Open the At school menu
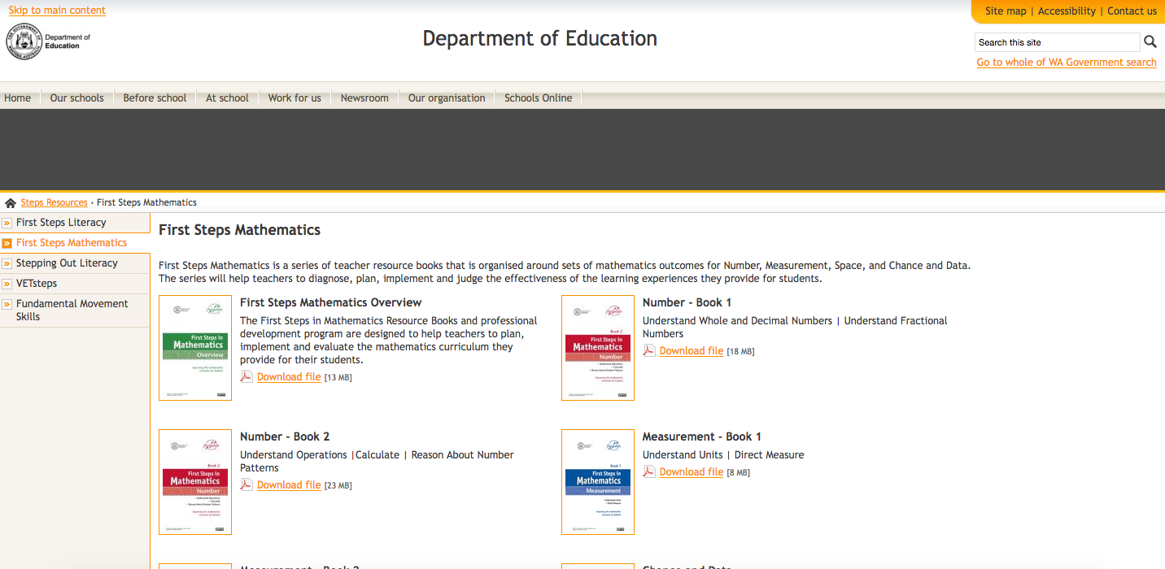 click(x=227, y=98)
